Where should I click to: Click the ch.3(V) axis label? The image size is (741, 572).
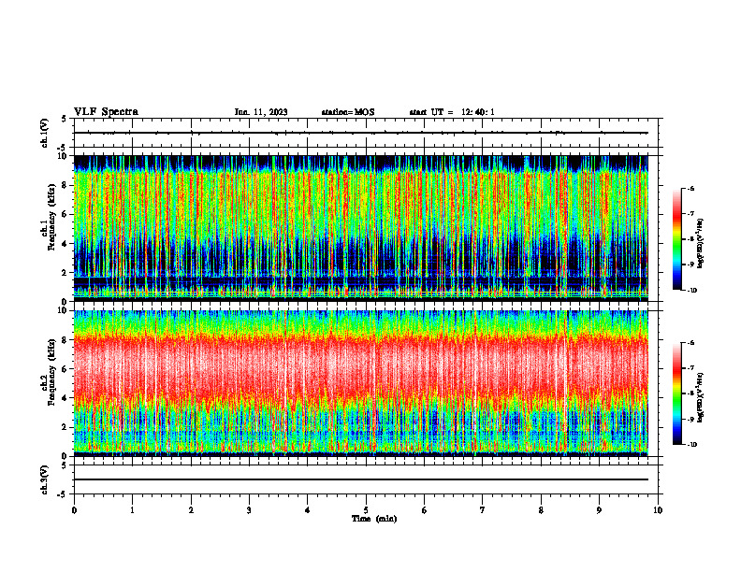point(45,479)
